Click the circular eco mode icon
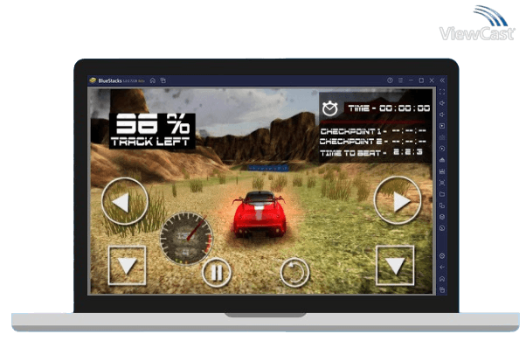The height and width of the screenshot is (362, 526). [x=442, y=228]
